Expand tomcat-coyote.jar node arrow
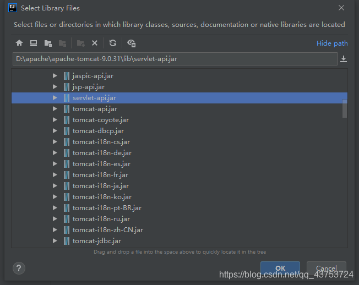Viewport: 359px width, 285px height. pos(55,119)
